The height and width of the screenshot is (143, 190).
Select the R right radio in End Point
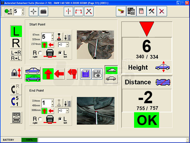(40, 119)
